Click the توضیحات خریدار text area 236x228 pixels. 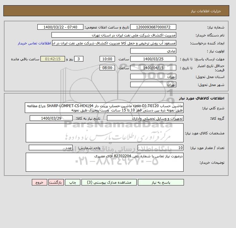(105, 162)
